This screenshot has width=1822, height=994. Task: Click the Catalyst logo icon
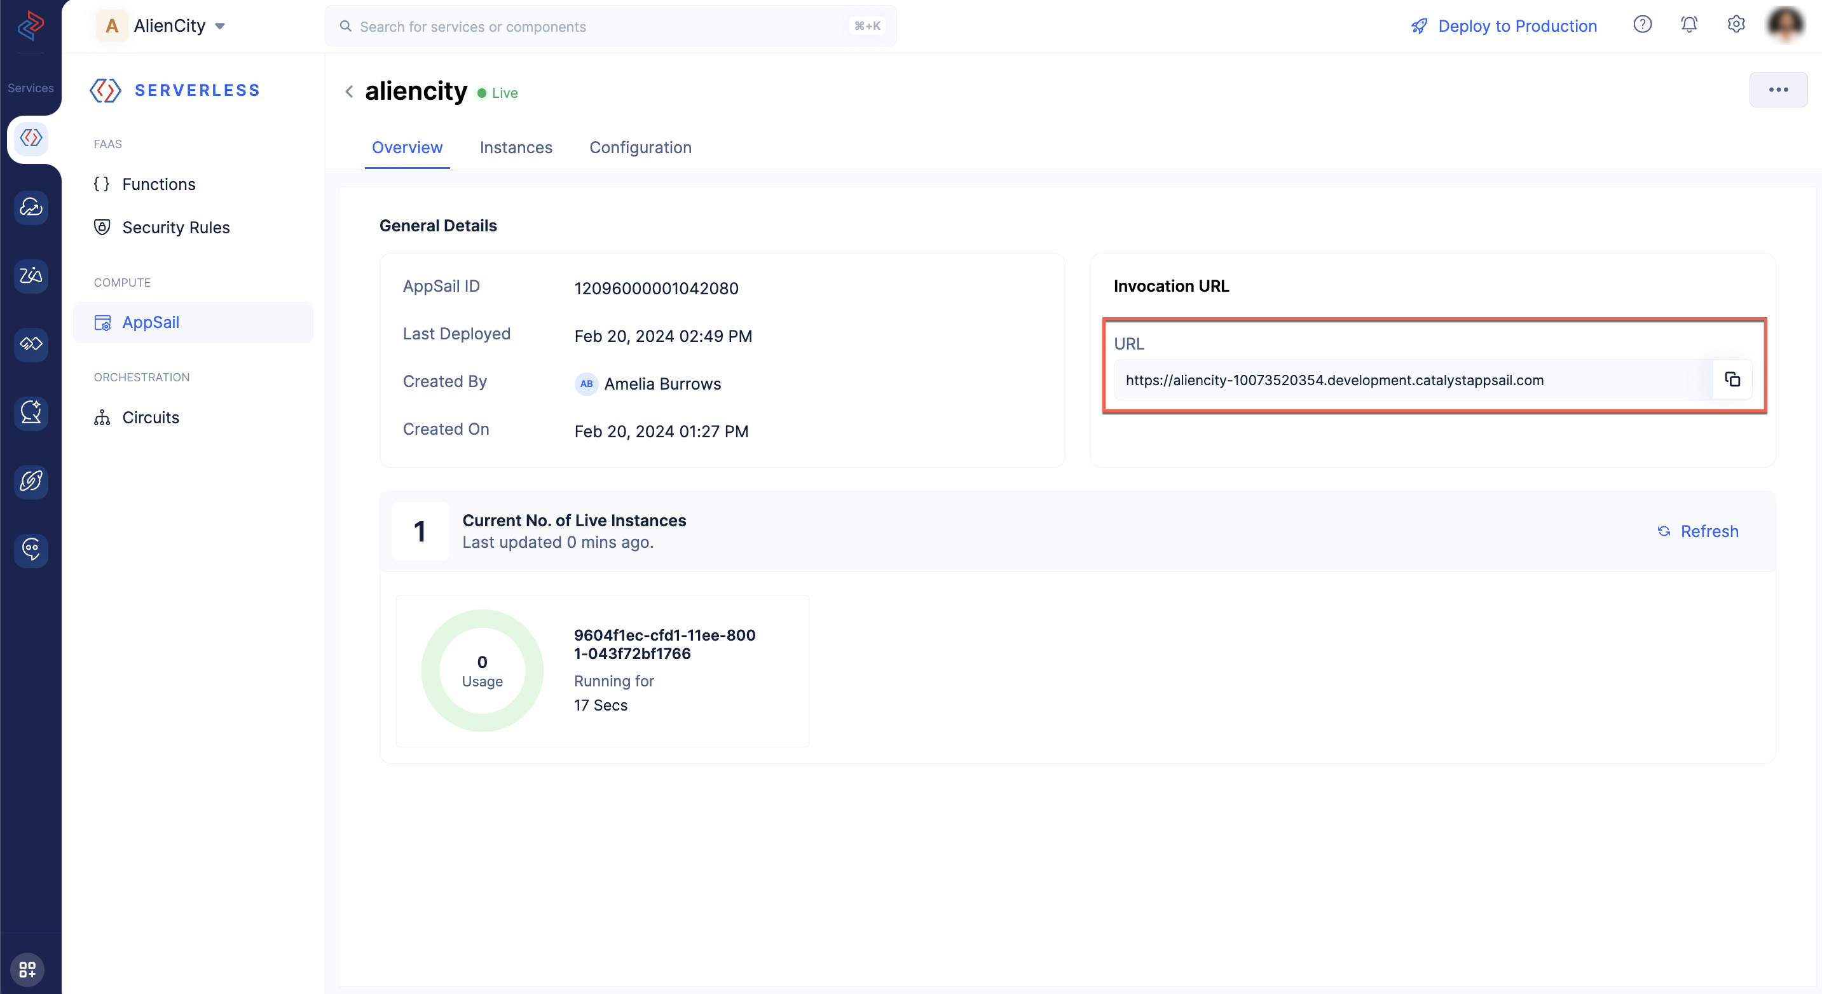tap(31, 25)
